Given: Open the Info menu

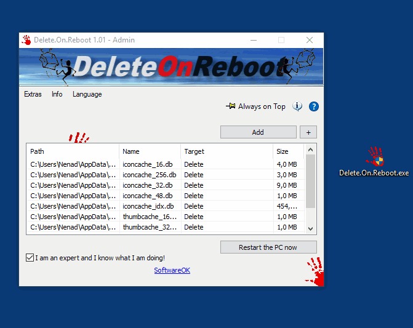Looking at the screenshot, I should 57,94.
